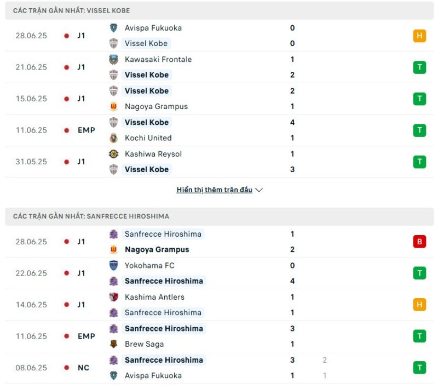Expand 'Hiển thị thêm trận đấu' chevron arrow
Image resolution: width=438 pixels, height=389 pixels.
click(259, 190)
